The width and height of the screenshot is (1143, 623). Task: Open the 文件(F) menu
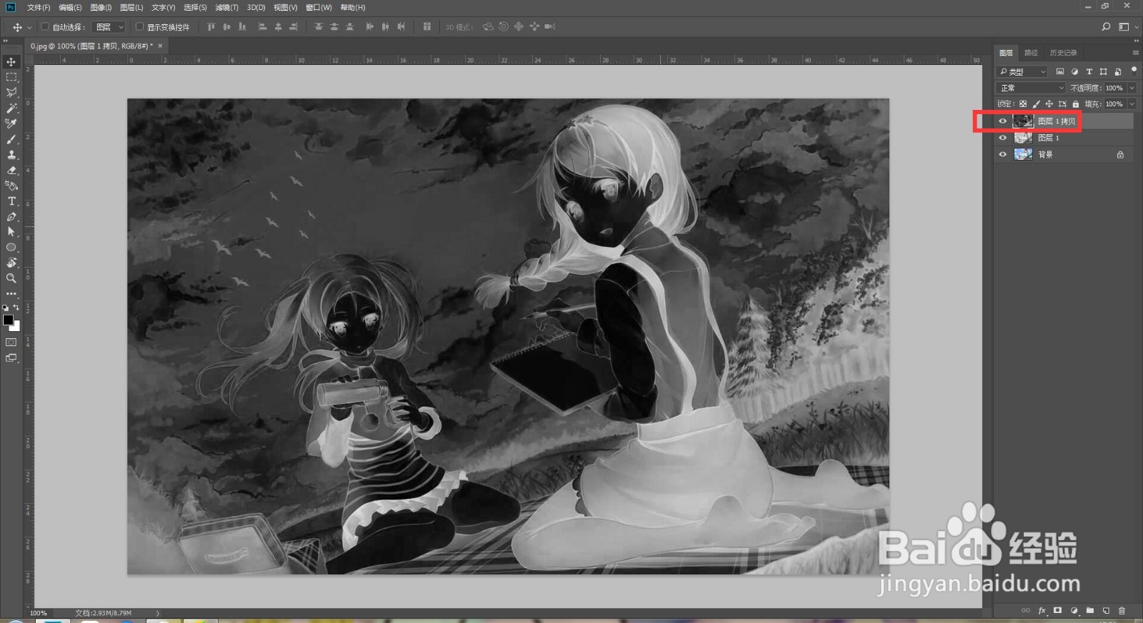(x=39, y=7)
